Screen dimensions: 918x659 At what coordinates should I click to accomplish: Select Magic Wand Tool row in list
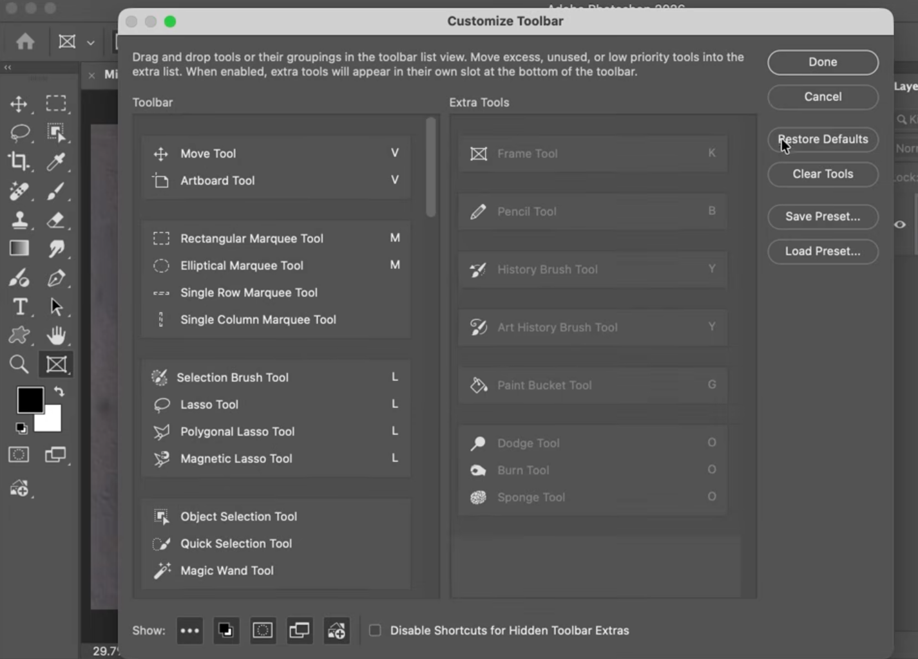point(276,571)
